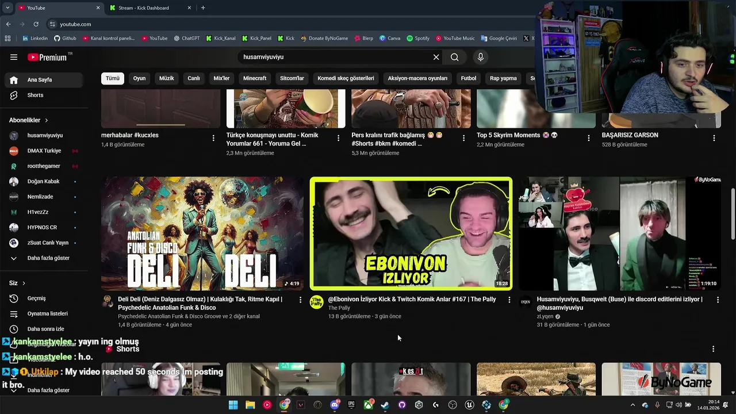
Task: Open options menu for Husamviyuviyu Busqweit video
Action: (718, 300)
